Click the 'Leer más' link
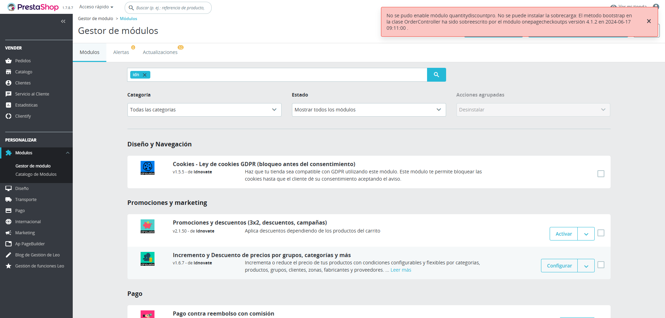This screenshot has width=665, height=318. click(401, 270)
